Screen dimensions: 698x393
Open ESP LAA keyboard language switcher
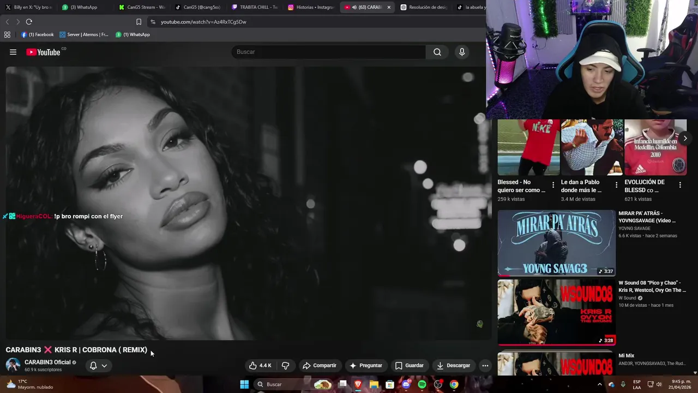click(x=637, y=384)
